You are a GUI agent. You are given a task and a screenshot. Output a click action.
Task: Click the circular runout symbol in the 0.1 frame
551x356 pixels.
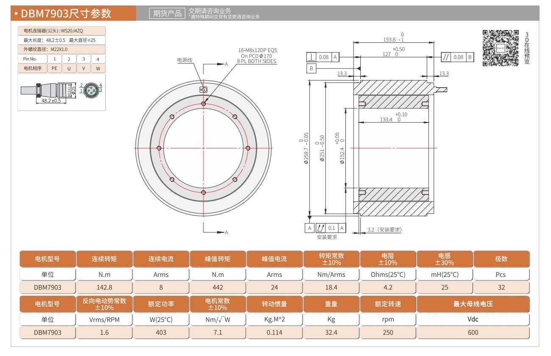(321, 228)
